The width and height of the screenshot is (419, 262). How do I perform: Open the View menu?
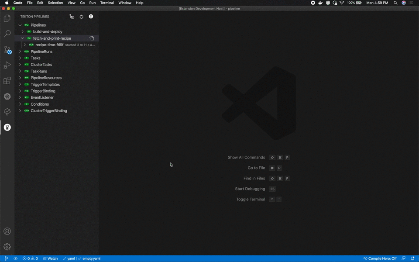pos(71,3)
